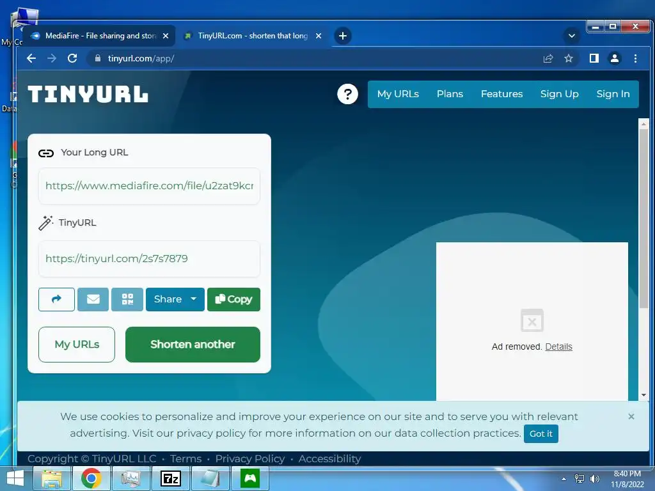Open the notepad taskbar app

coord(210,478)
